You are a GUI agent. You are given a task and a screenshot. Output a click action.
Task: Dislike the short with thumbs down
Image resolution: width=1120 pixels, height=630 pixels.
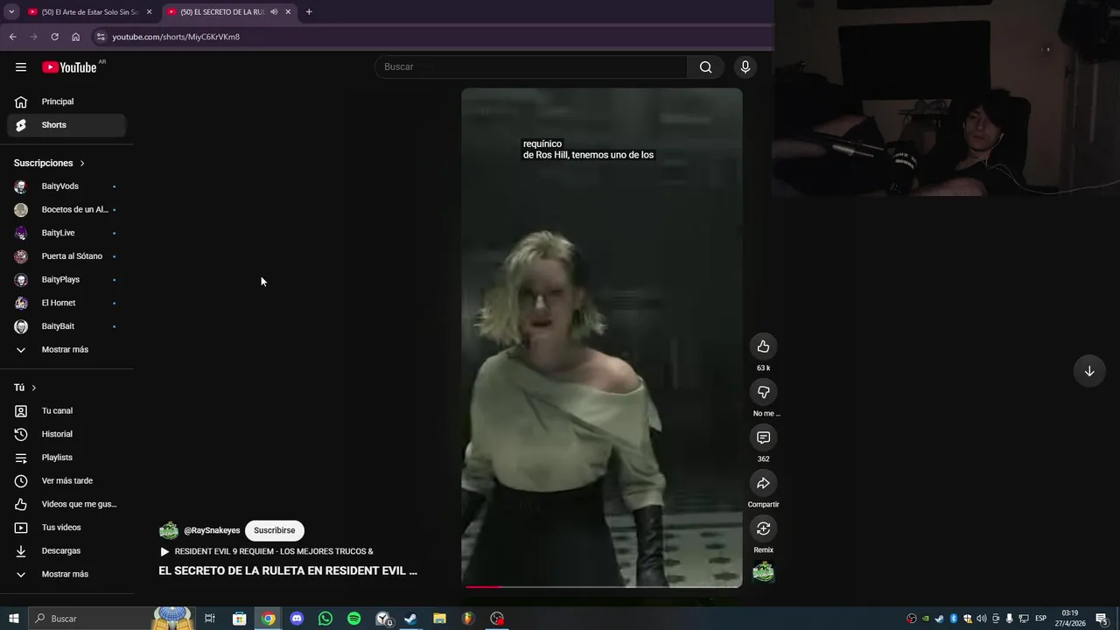pos(763,392)
